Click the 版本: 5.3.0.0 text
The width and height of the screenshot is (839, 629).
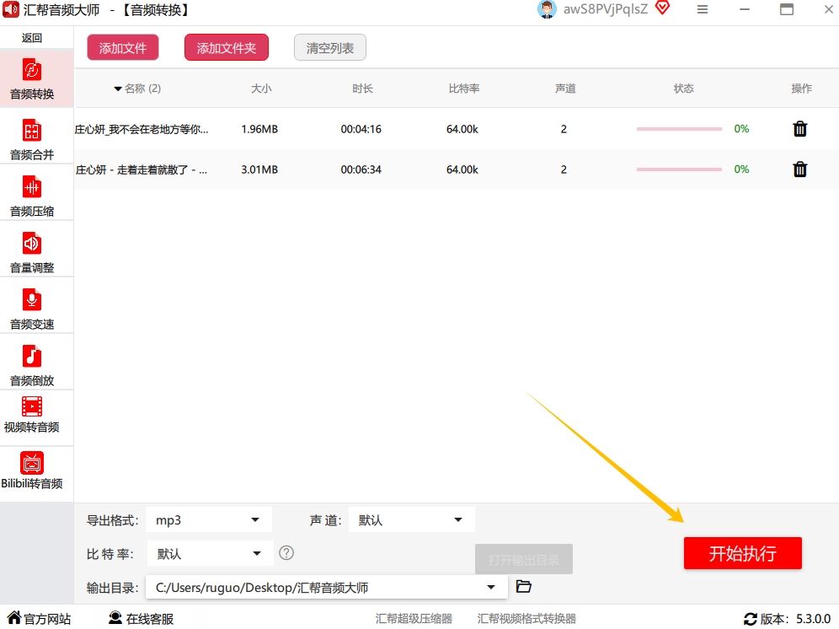click(x=796, y=619)
